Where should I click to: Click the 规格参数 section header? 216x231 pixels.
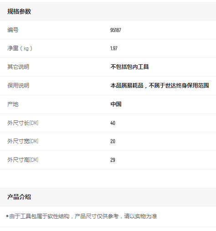pyautogui.click(x=19, y=11)
